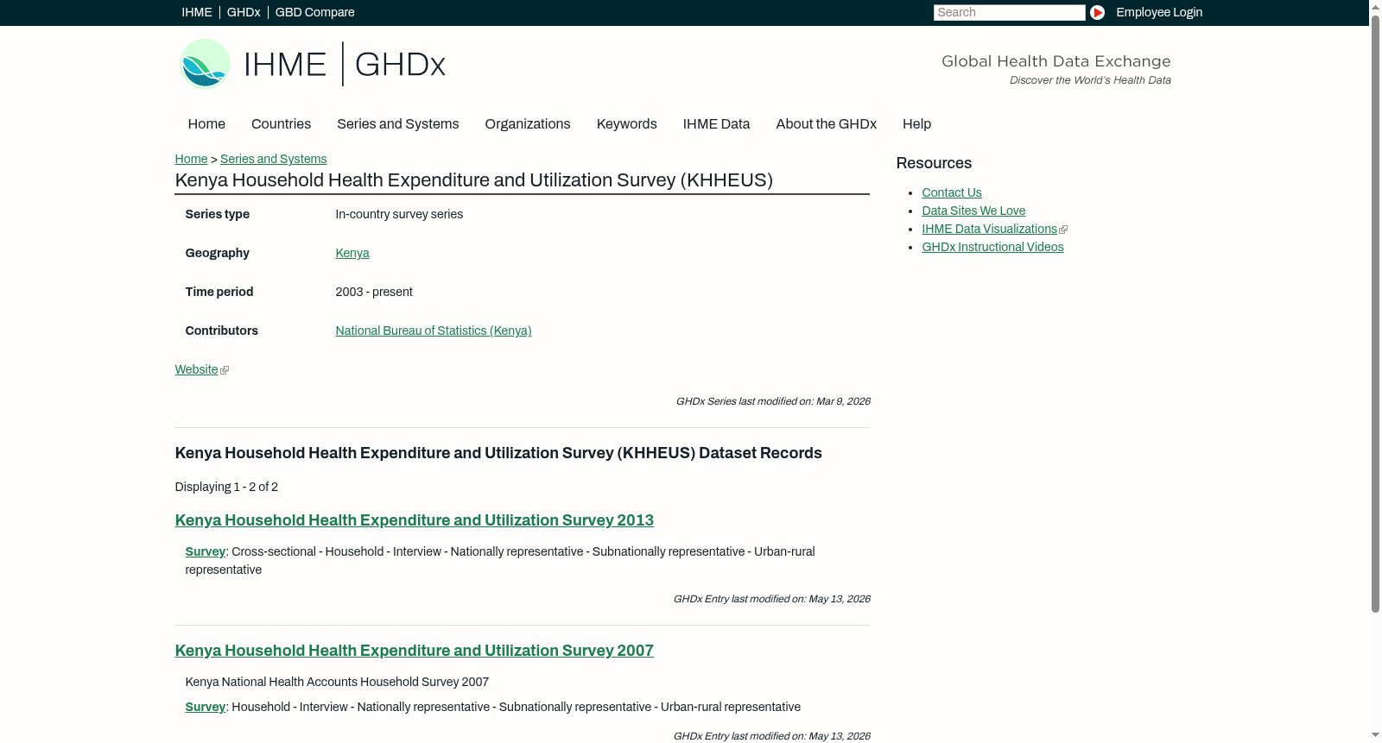
Task: Open Data Sites We Love link
Action: click(x=973, y=211)
